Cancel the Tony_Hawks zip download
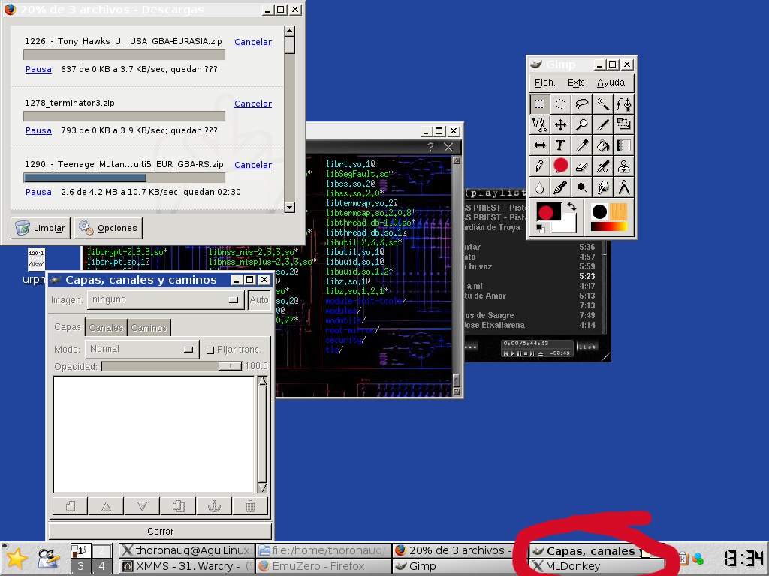This screenshot has width=769, height=576. coord(253,42)
